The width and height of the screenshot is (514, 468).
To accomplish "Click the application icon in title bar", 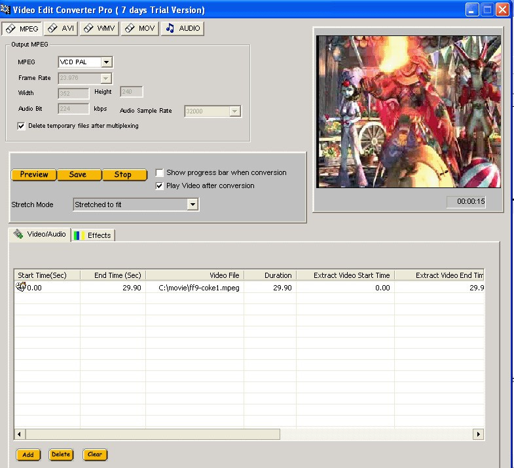I will tap(5, 10).
